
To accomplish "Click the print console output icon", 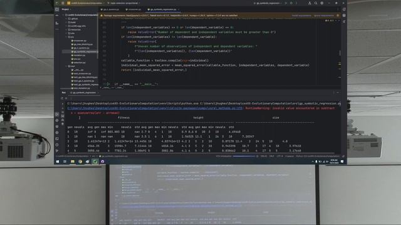I will pyautogui.click(x=63, y=120).
